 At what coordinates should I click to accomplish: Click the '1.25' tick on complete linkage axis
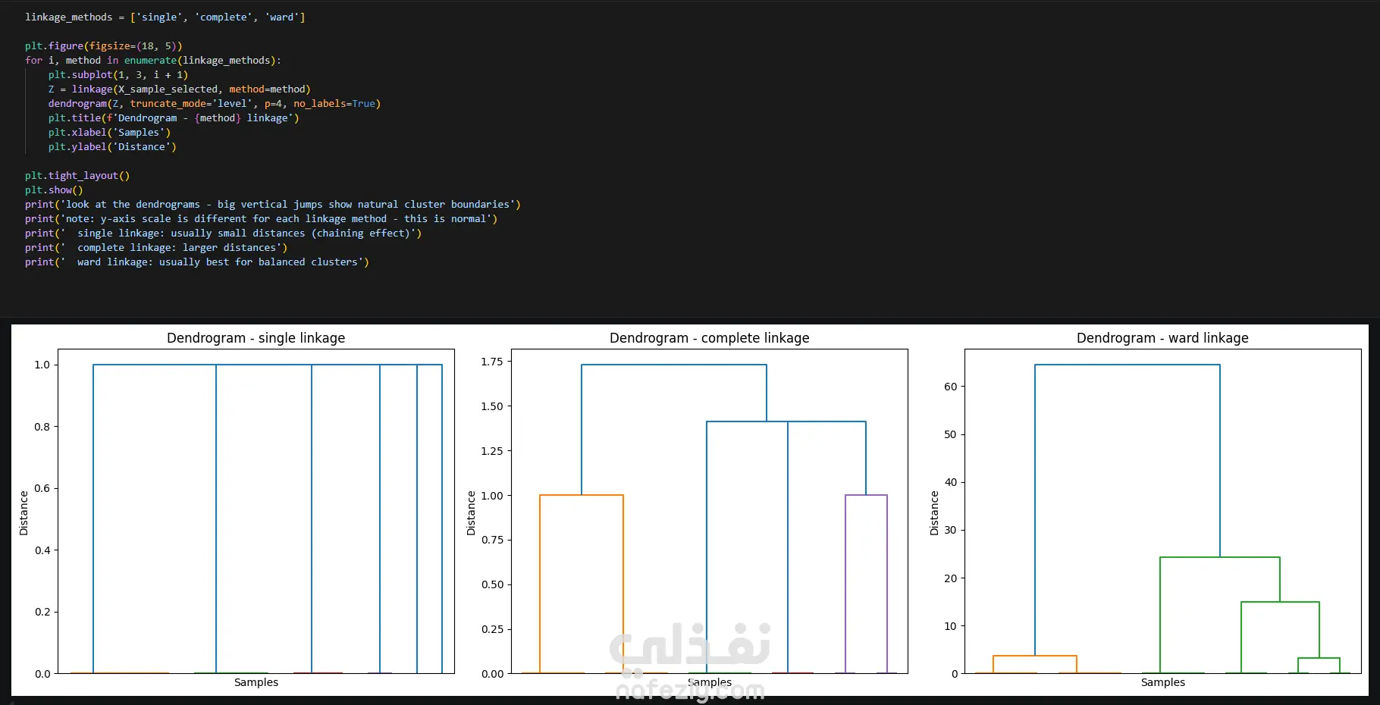(492, 451)
